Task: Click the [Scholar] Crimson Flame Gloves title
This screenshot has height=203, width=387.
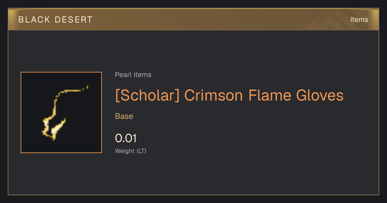Action: 229,95
